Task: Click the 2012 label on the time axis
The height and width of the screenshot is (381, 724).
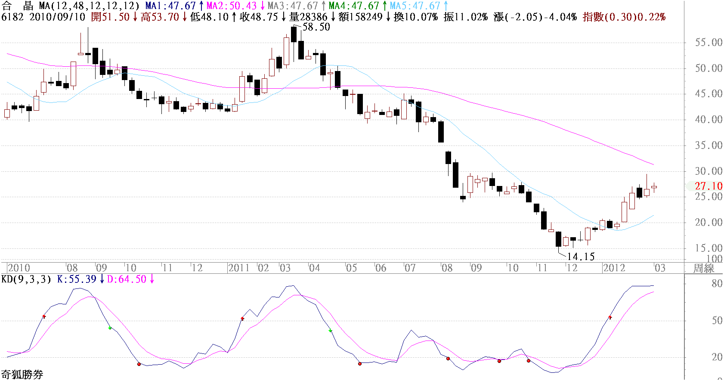Action: (x=614, y=268)
